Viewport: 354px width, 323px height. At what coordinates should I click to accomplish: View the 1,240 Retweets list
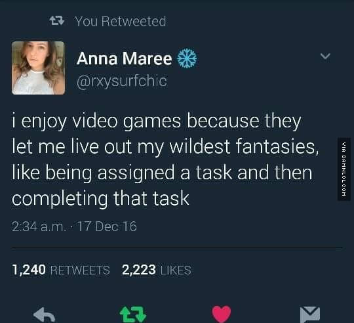pyautogui.click(x=61, y=270)
